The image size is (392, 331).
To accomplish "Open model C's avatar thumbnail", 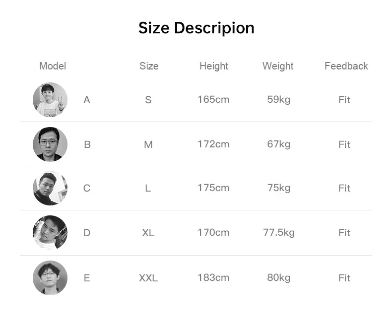I will click(x=50, y=188).
